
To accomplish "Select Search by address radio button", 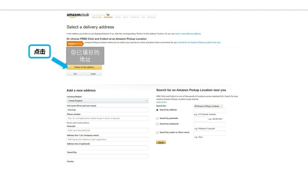I will click(x=157, y=110).
